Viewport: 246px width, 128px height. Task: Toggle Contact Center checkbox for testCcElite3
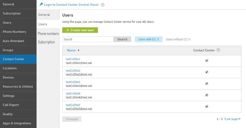(x=207, y=84)
